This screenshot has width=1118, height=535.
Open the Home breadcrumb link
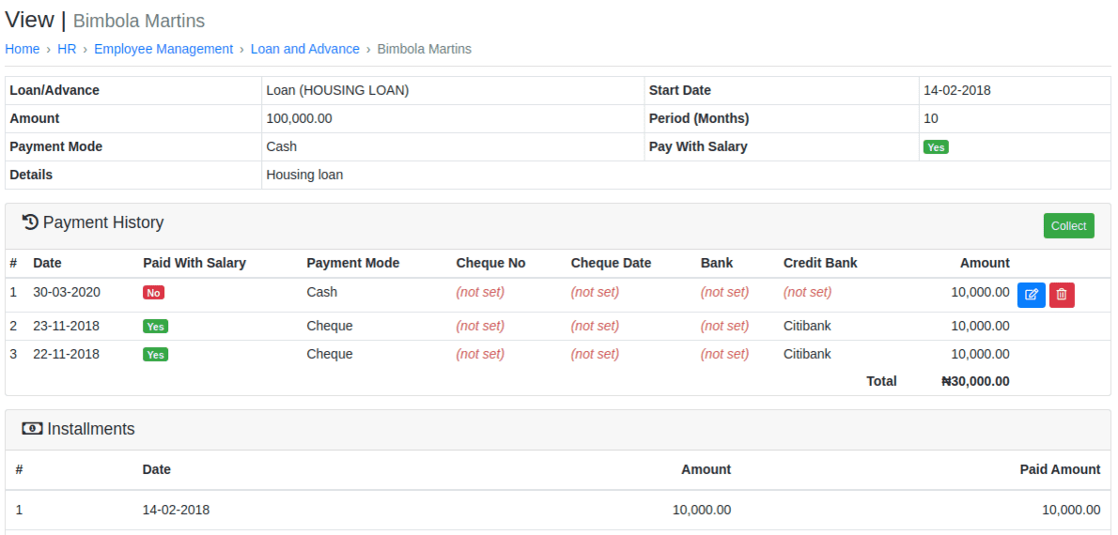23,49
